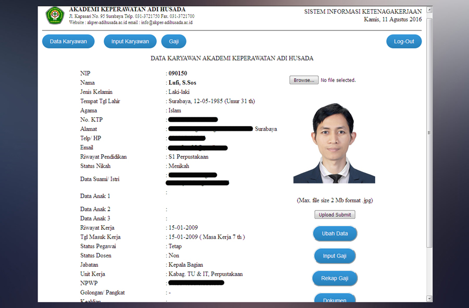The height and width of the screenshot is (308, 469).
Task: Open the Dokumen button
Action: click(335, 299)
